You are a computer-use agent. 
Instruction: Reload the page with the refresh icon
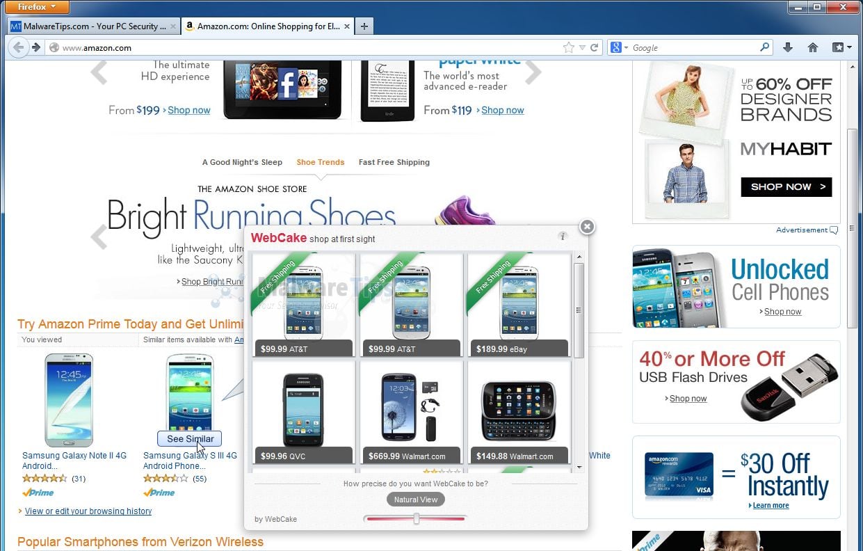point(595,48)
